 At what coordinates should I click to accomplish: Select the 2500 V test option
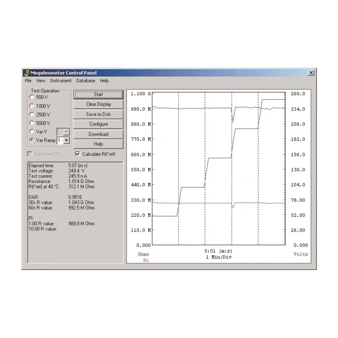pos(32,114)
